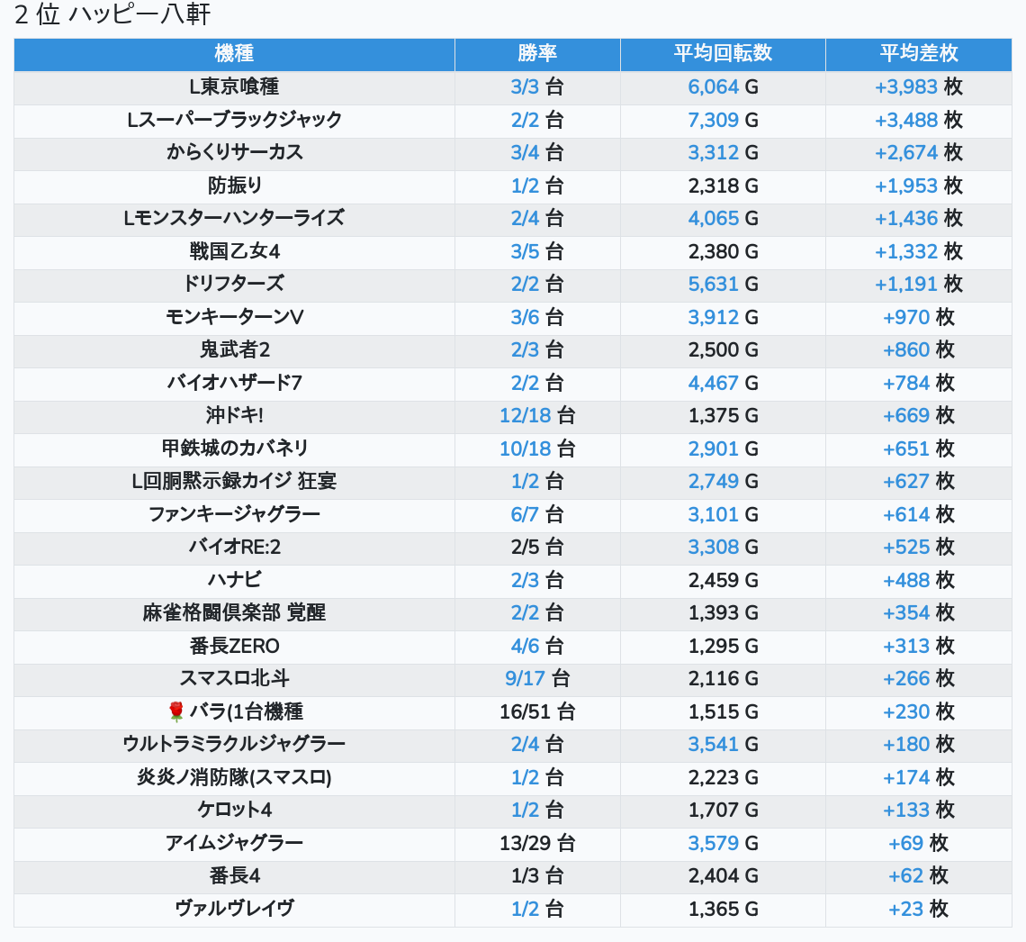This screenshot has height=942, width=1026.
Task: Click 炎炎ノ消防隊(スマスロ) machine name
Action: (234, 778)
